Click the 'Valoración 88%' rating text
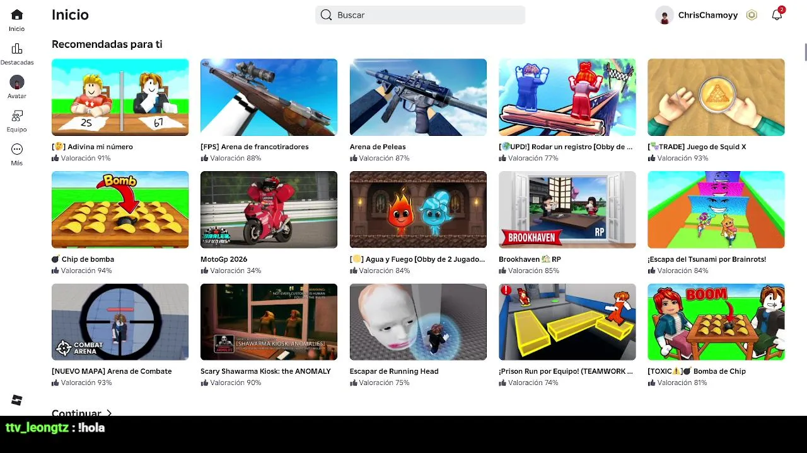 tap(236, 158)
